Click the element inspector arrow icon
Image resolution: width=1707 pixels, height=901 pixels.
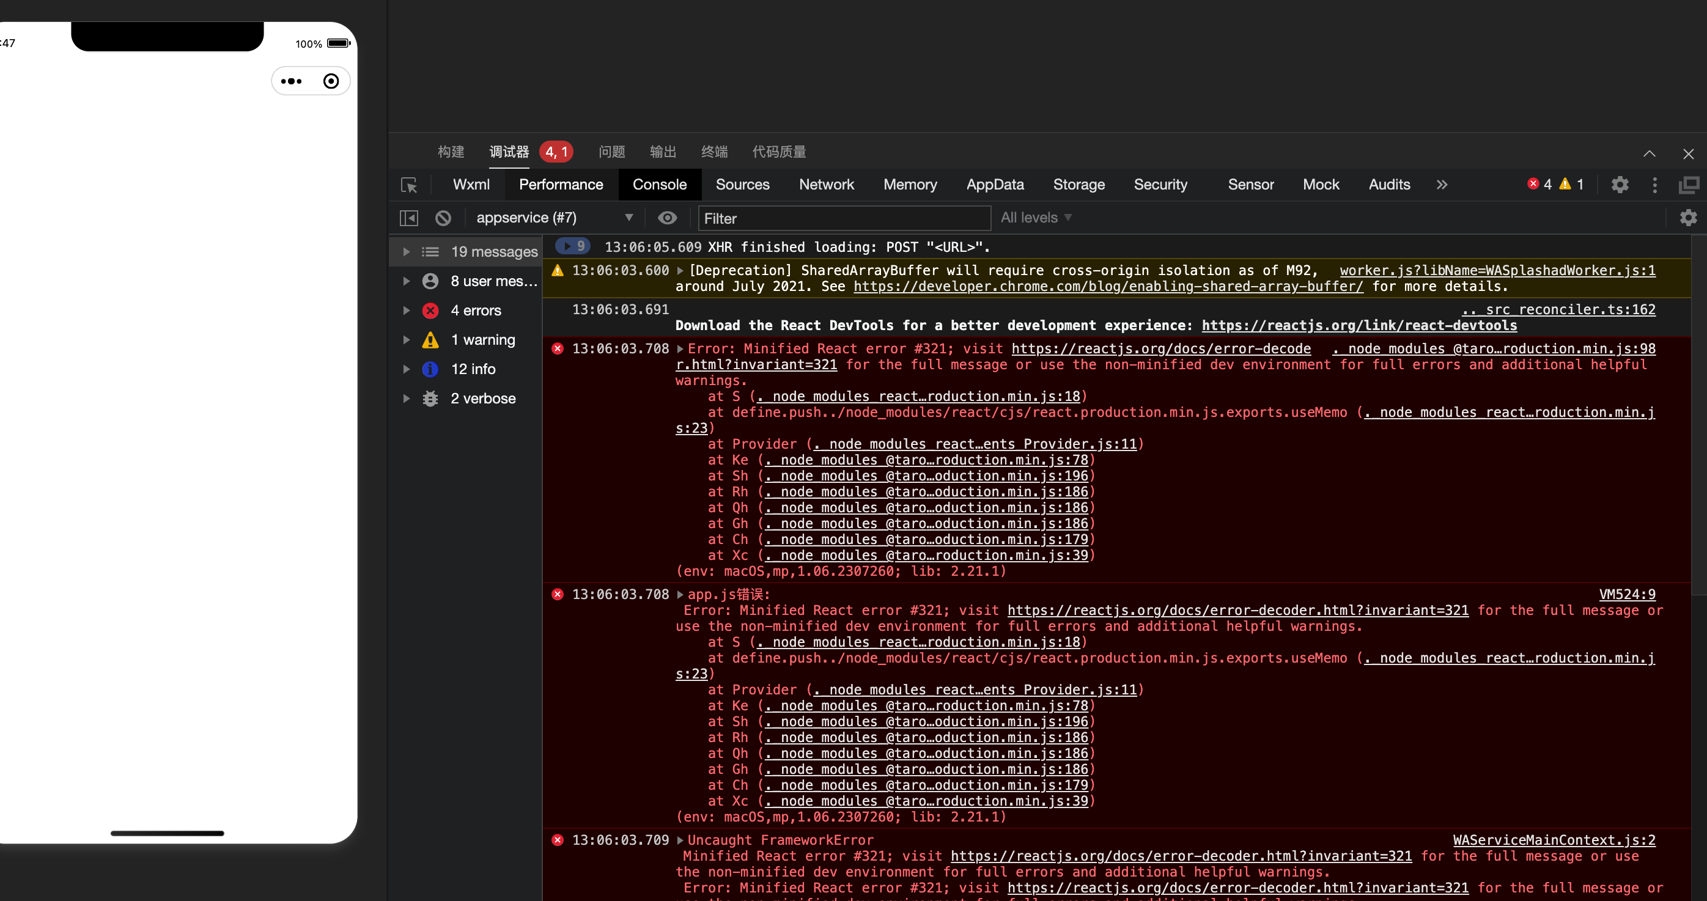(409, 185)
